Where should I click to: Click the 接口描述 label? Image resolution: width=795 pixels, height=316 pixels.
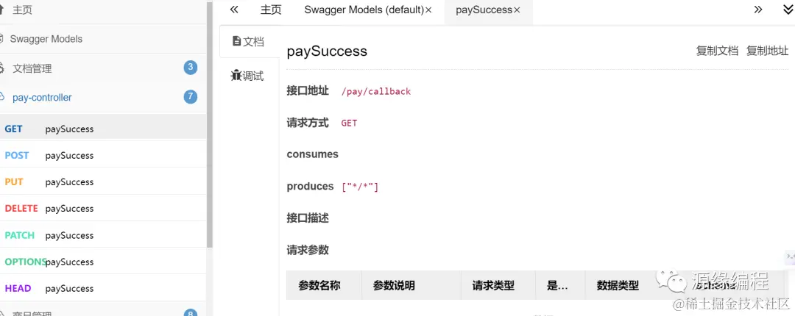tap(308, 218)
